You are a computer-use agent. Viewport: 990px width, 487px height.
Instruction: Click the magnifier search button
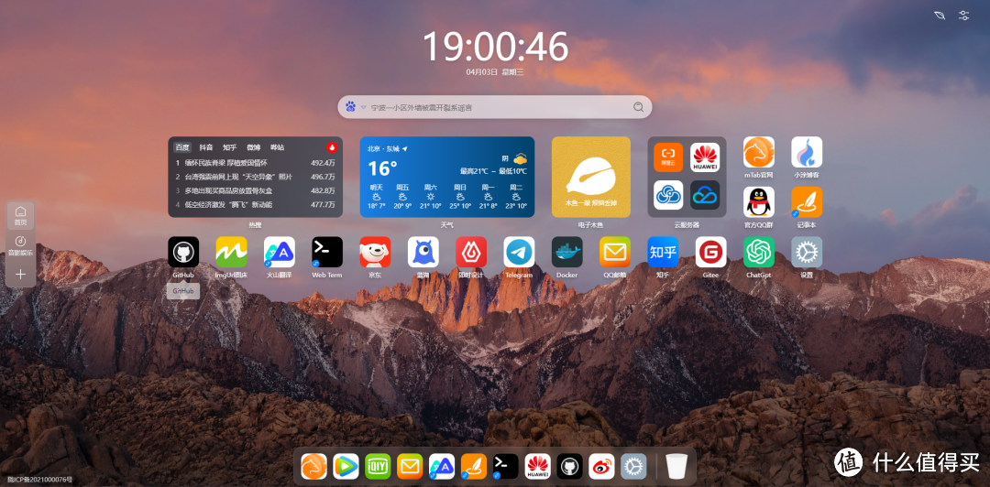coord(638,107)
